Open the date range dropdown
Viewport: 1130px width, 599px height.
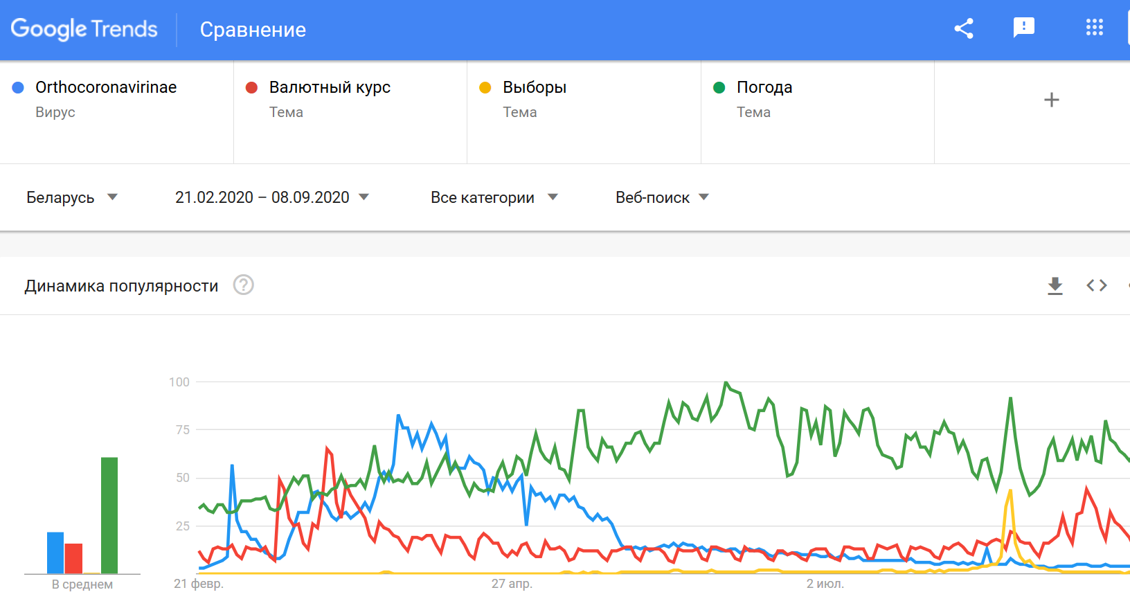271,197
